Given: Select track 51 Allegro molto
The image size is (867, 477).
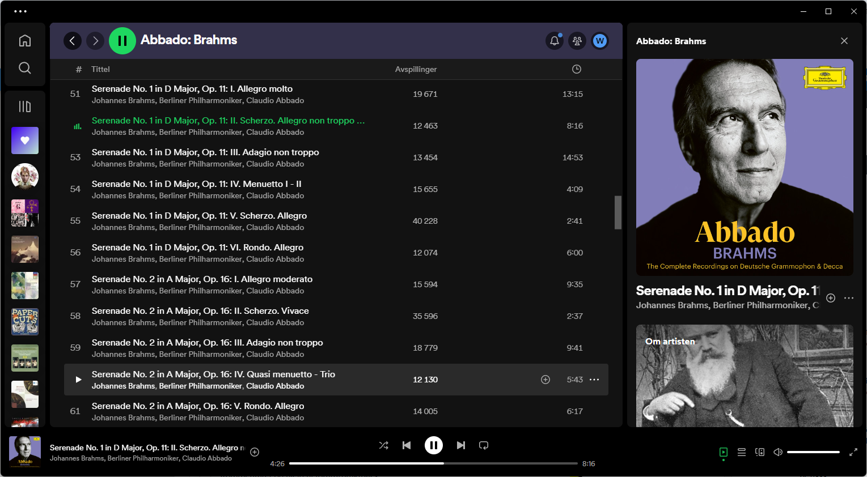Looking at the screenshot, I should tap(336, 94).
